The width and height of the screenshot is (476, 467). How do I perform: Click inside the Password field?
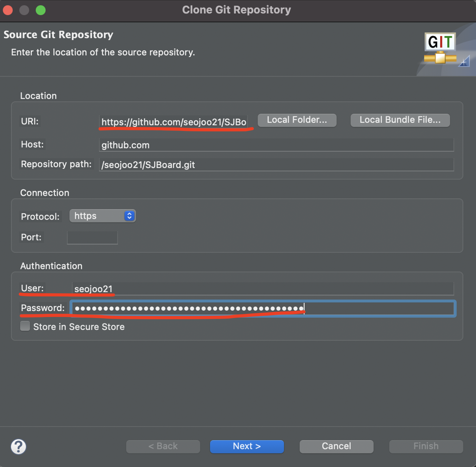tap(263, 308)
